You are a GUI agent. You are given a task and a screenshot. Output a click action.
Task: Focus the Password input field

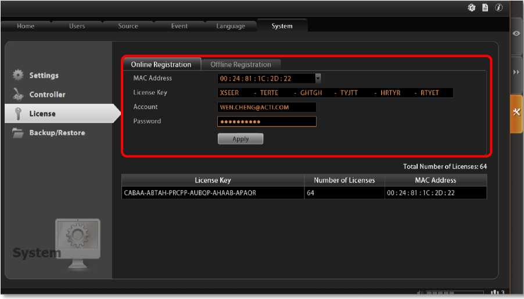coord(267,122)
